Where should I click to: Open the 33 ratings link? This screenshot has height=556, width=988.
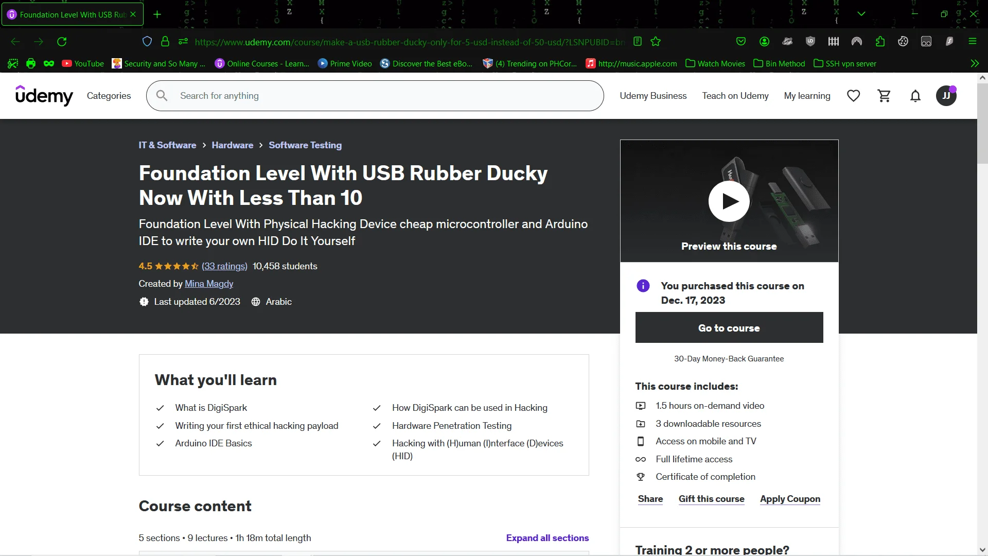[224, 266]
